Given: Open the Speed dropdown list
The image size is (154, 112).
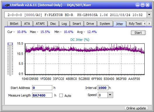Looking at the screenshot, I should (110, 95).
